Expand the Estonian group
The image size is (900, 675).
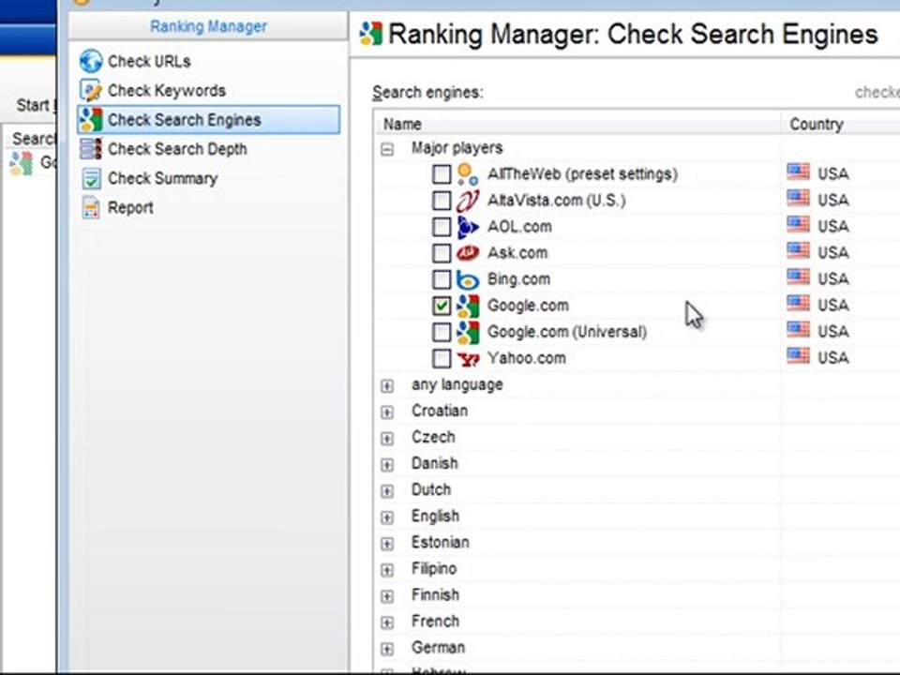tap(387, 544)
